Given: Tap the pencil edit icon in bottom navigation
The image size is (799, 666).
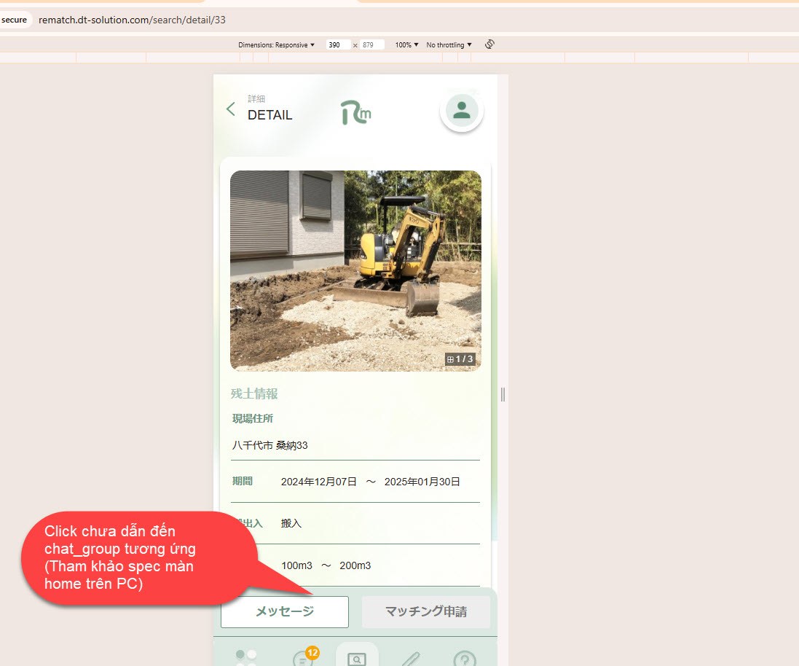Looking at the screenshot, I should pos(411,657).
